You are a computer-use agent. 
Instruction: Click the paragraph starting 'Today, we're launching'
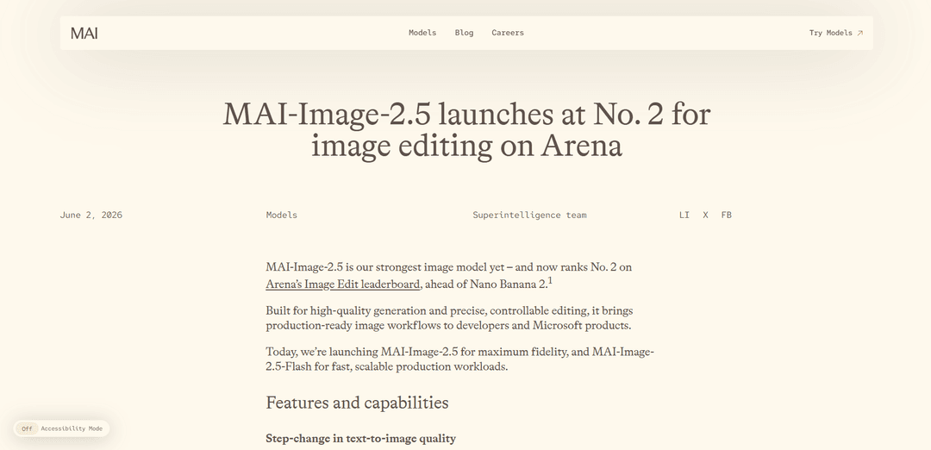tap(459, 359)
